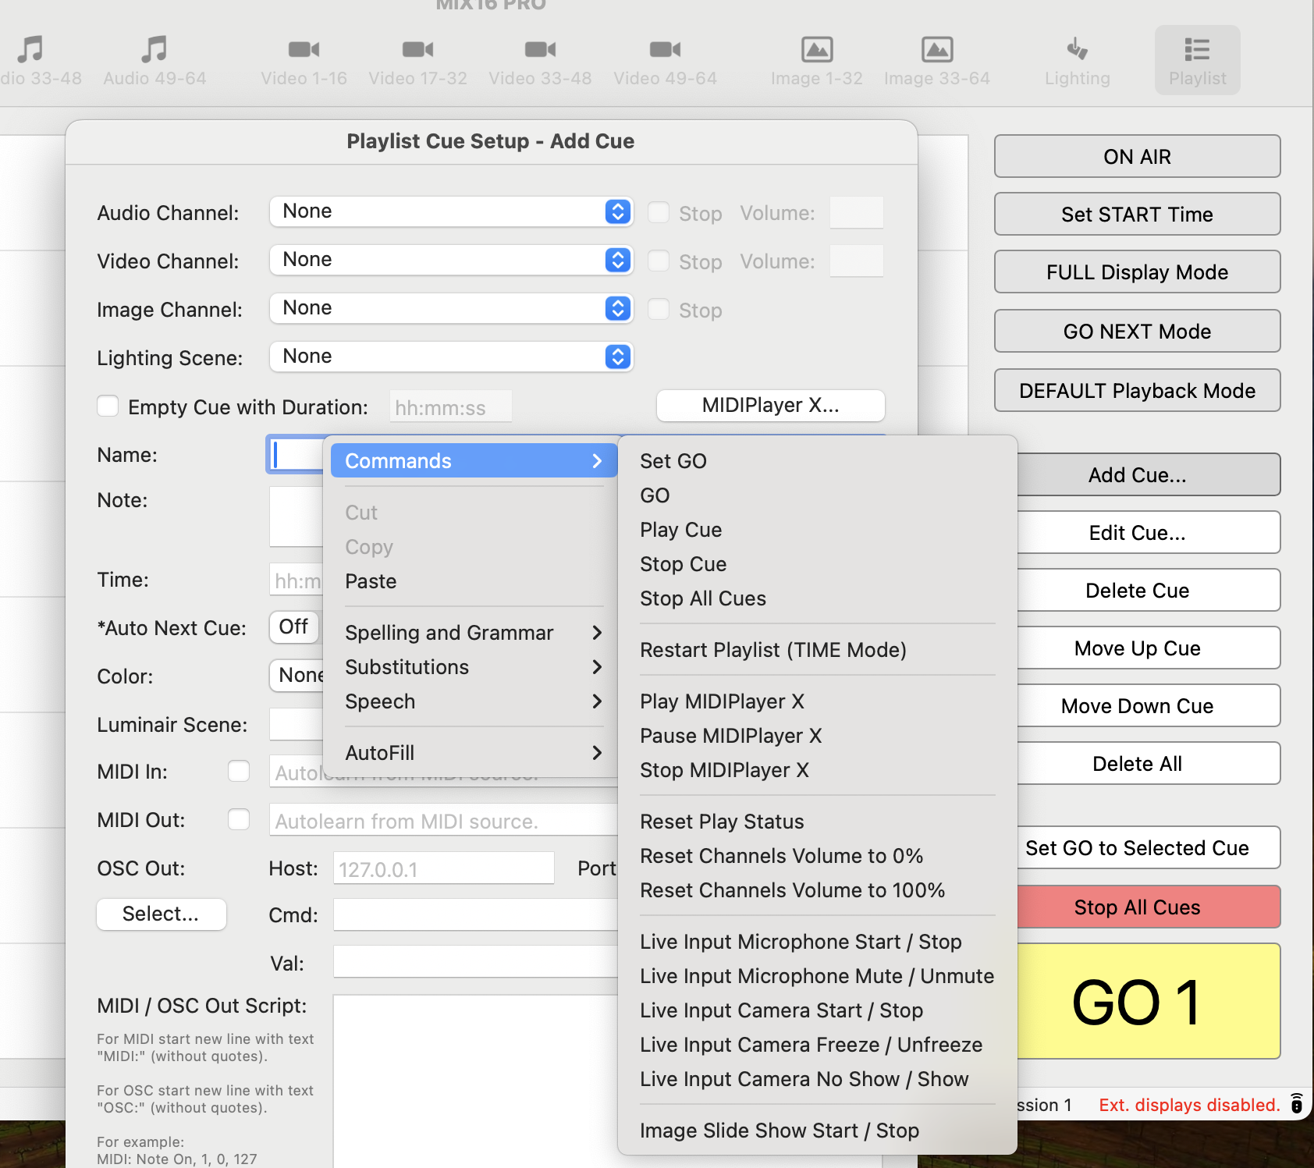The height and width of the screenshot is (1168, 1314).
Task: Activate GO NEXT Mode button
Action: pyautogui.click(x=1137, y=332)
